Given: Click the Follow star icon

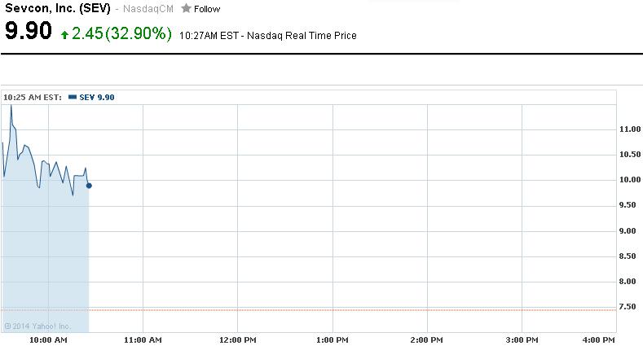Looking at the screenshot, I should coord(186,9).
